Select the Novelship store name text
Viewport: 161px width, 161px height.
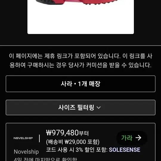pos(26,152)
